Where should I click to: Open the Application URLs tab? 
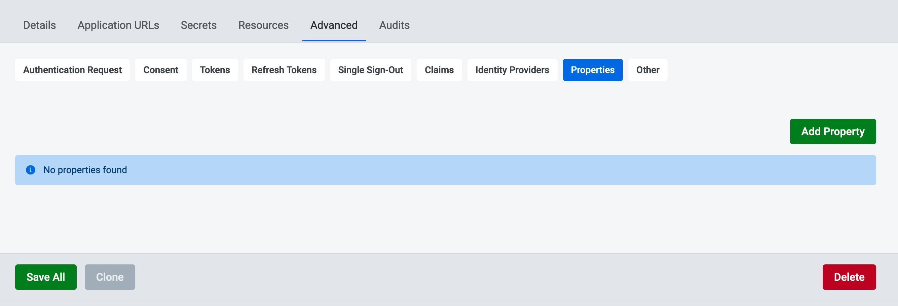point(118,25)
